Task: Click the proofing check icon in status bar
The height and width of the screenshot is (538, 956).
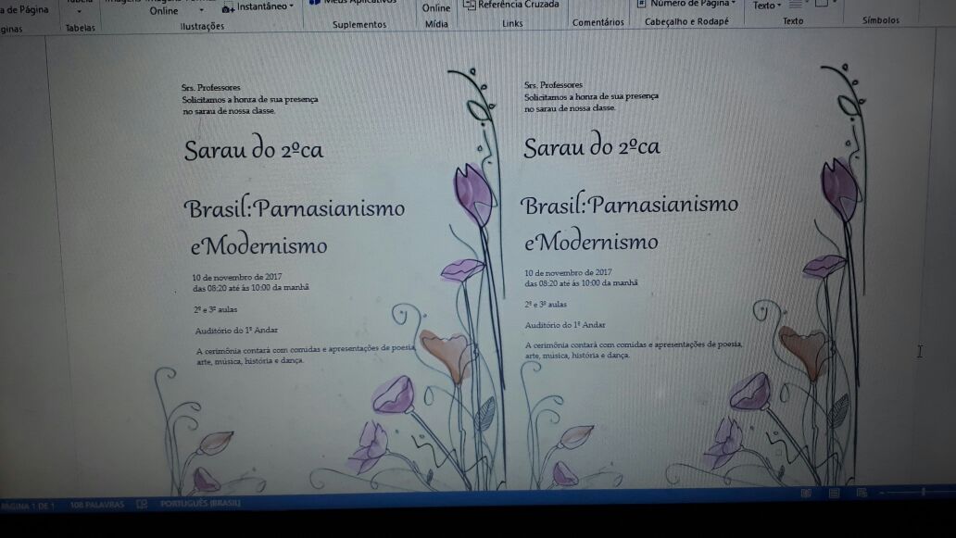Action: click(142, 504)
